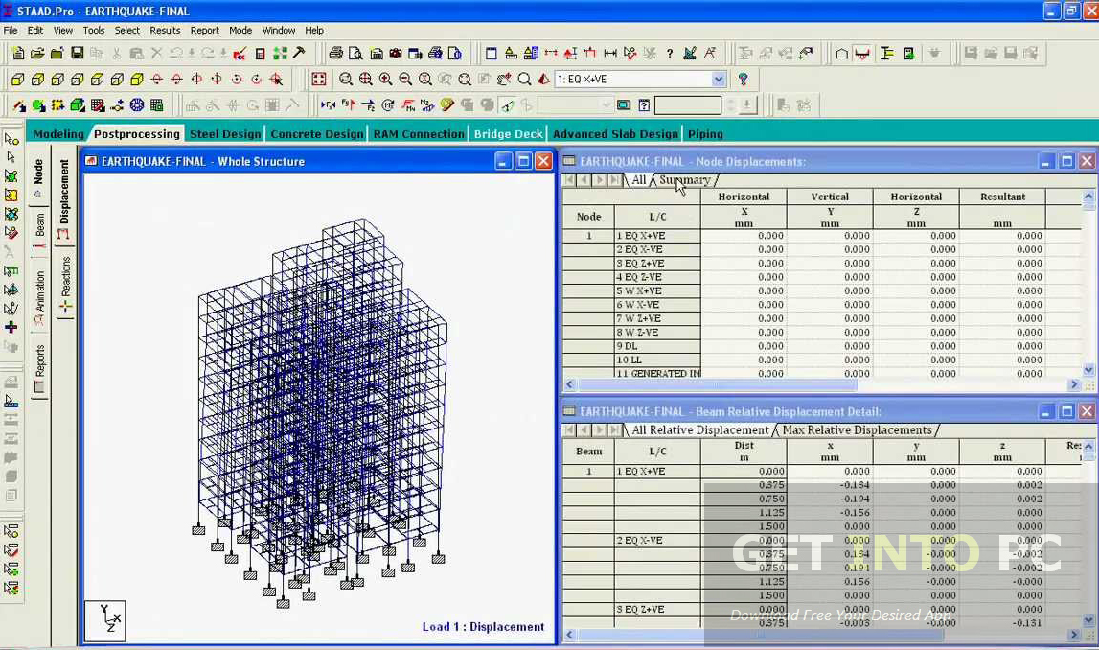The height and width of the screenshot is (650, 1099).
Task: Open the RAM Connection tab
Action: (419, 134)
